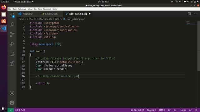Open the system menu dropdown arrow
This screenshot has width=200, height=112.
pyautogui.click(x=198, y=2)
